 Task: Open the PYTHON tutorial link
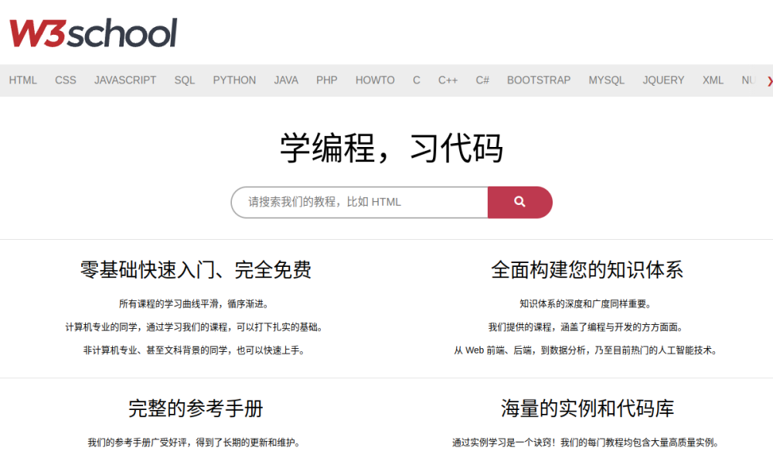click(234, 80)
